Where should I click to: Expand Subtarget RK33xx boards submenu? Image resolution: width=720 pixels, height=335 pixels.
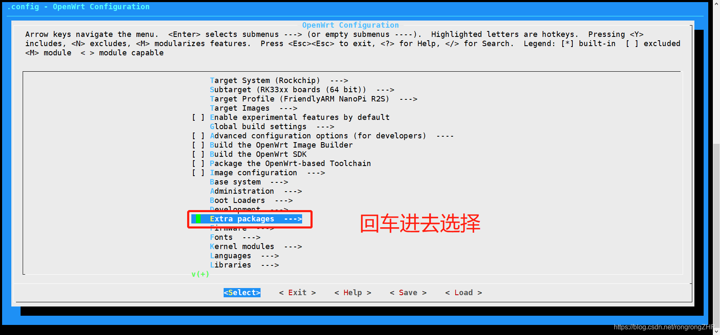click(302, 90)
